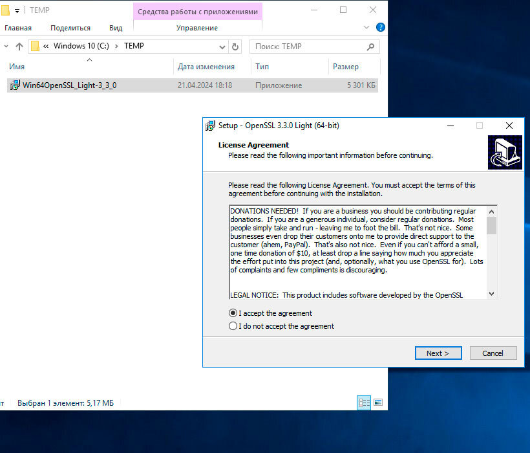Open Explorer help icon

coord(381,27)
